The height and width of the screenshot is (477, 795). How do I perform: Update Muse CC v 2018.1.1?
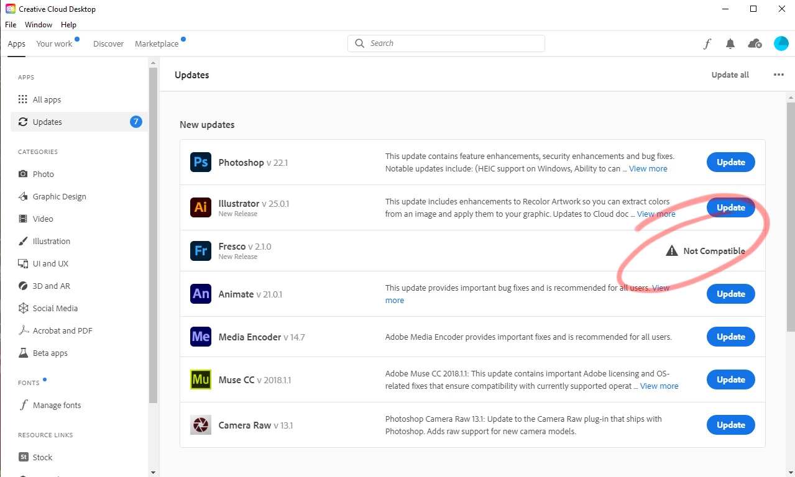click(x=731, y=379)
